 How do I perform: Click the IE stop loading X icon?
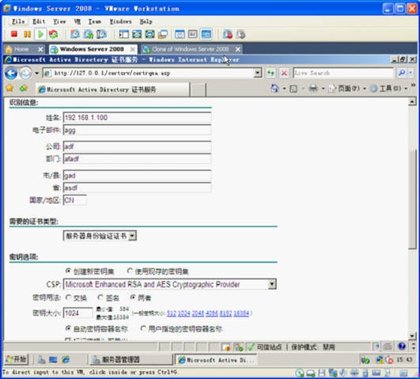point(284,73)
